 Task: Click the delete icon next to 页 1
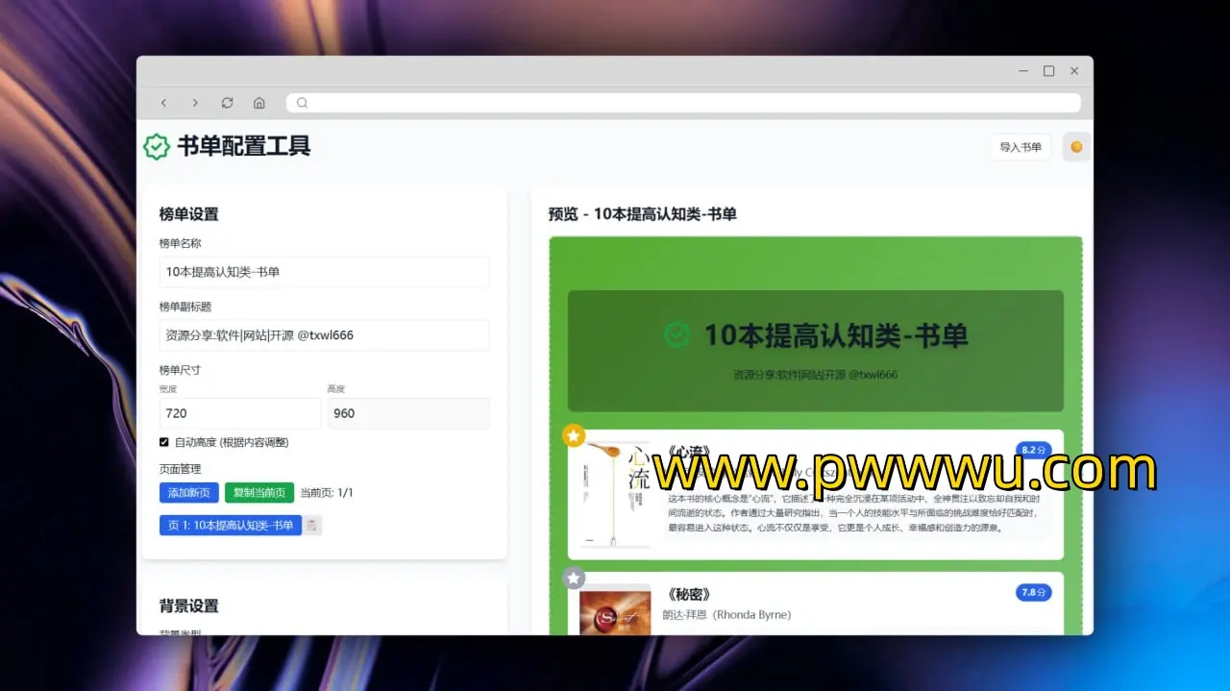pos(313,526)
